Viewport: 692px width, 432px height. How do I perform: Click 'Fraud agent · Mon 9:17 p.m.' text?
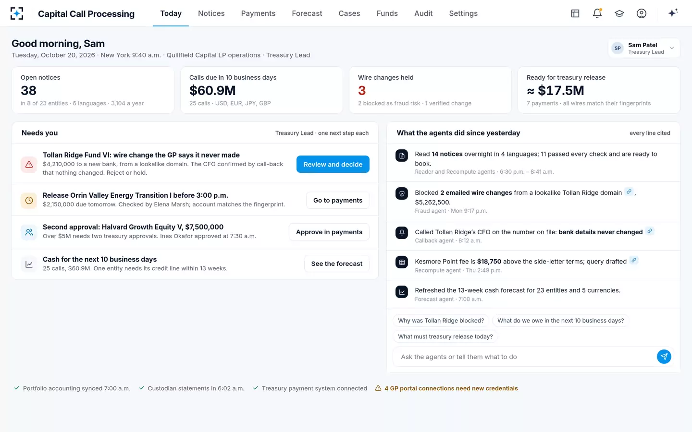[x=451, y=211]
